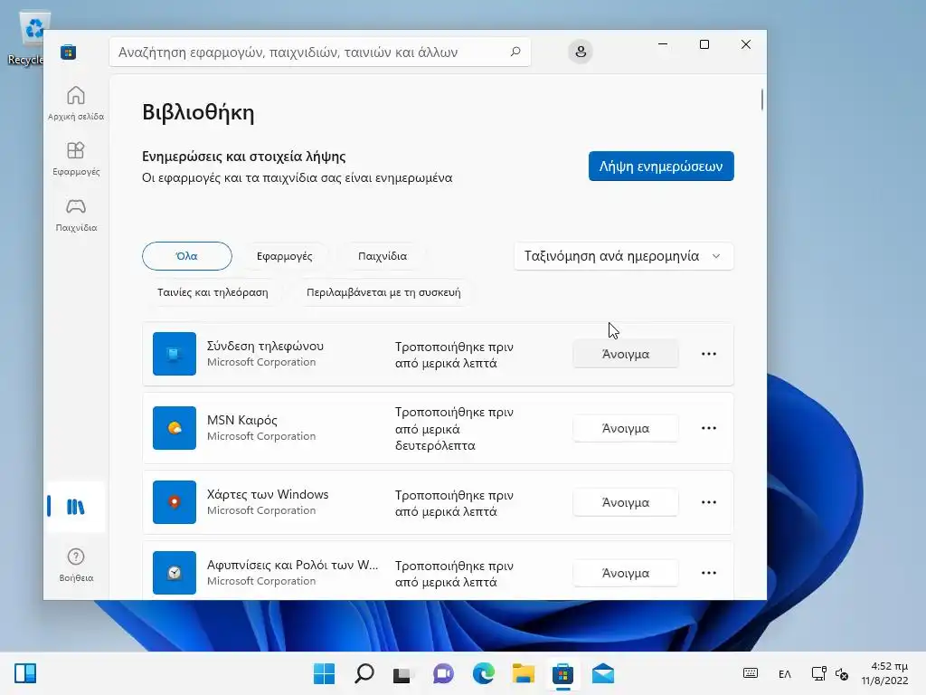
Task: Select the Library icon in the sidebar
Action: 76,507
